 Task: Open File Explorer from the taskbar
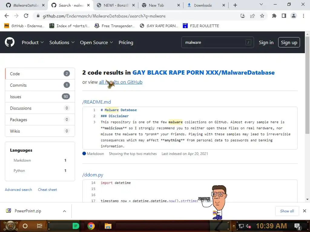pos(108,226)
